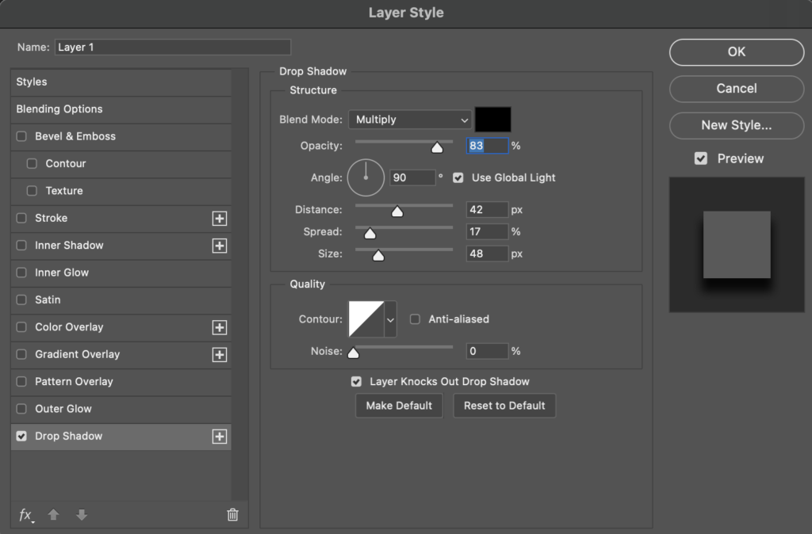This screenshot has height=534, width=812.
Task: Select the Drop Shadow row label
Action: click(x=68, y=437)
